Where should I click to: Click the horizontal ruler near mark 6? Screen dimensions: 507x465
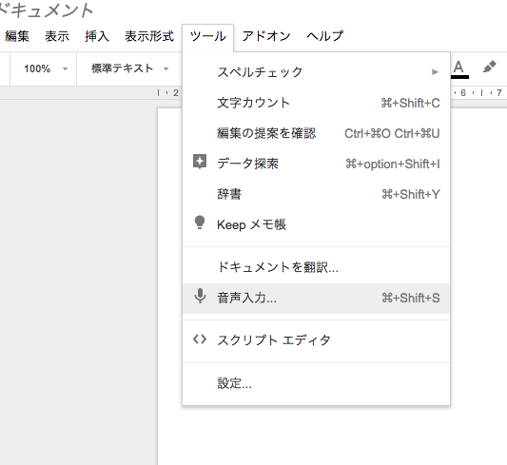point(463,93)
